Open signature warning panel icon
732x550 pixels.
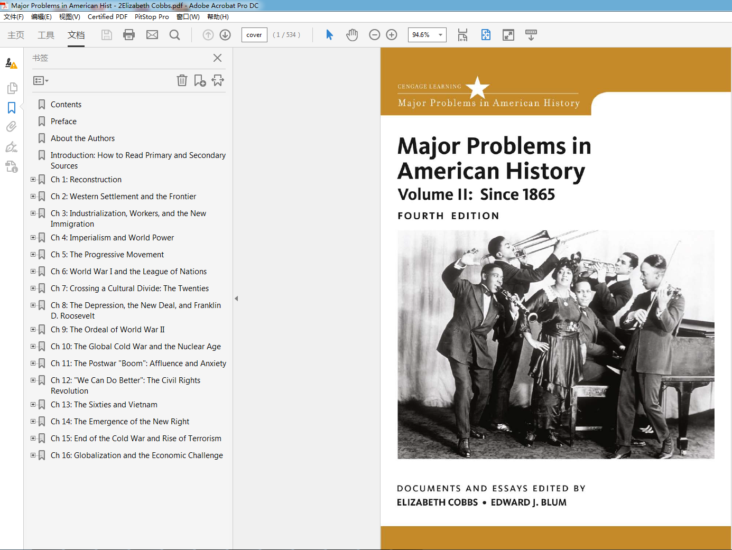coord(11,63)
